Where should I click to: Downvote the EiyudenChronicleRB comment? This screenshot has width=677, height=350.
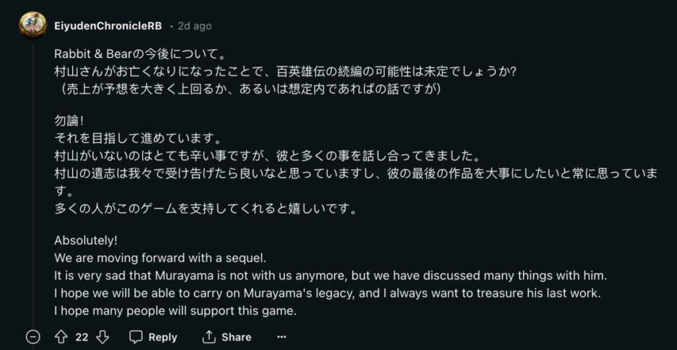102,337
